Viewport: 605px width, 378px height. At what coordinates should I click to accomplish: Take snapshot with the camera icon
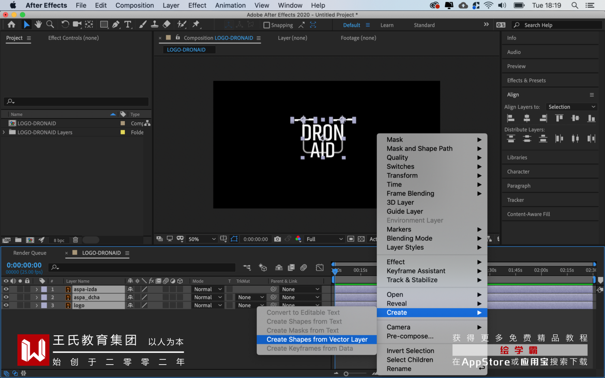(277, 239)
